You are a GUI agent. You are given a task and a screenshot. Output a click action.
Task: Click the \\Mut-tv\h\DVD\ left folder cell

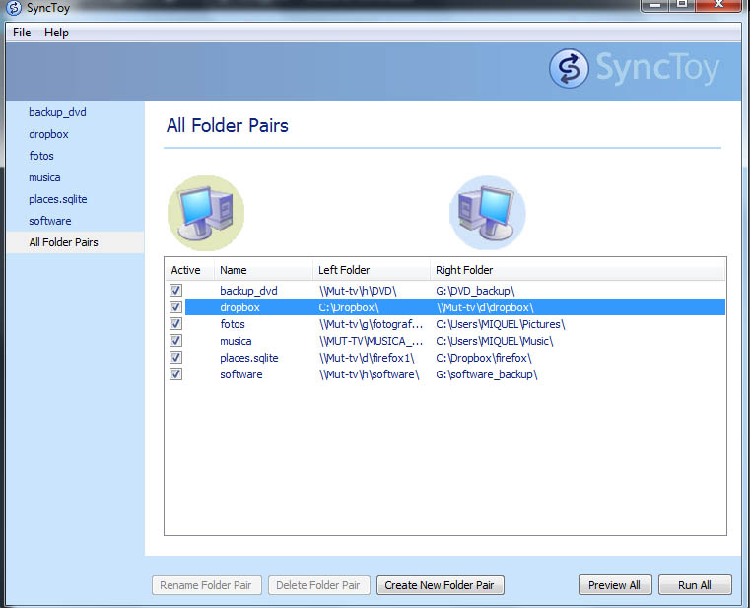[359, 291]
